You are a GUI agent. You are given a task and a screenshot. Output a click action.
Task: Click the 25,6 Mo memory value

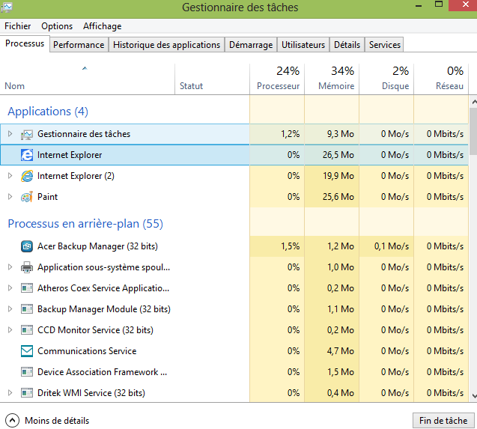[338, 197]
